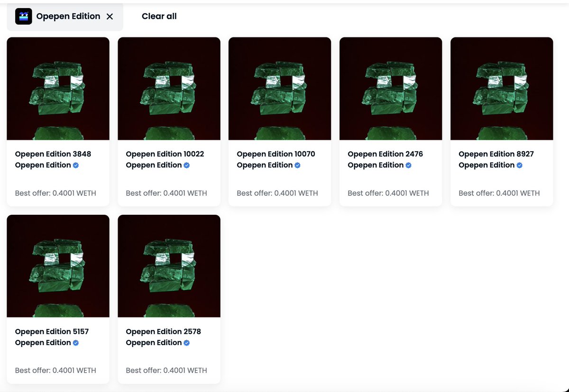Click best offer text on 10070 card
This screenshot has width=569, height=392.
[x=277, y=193]
